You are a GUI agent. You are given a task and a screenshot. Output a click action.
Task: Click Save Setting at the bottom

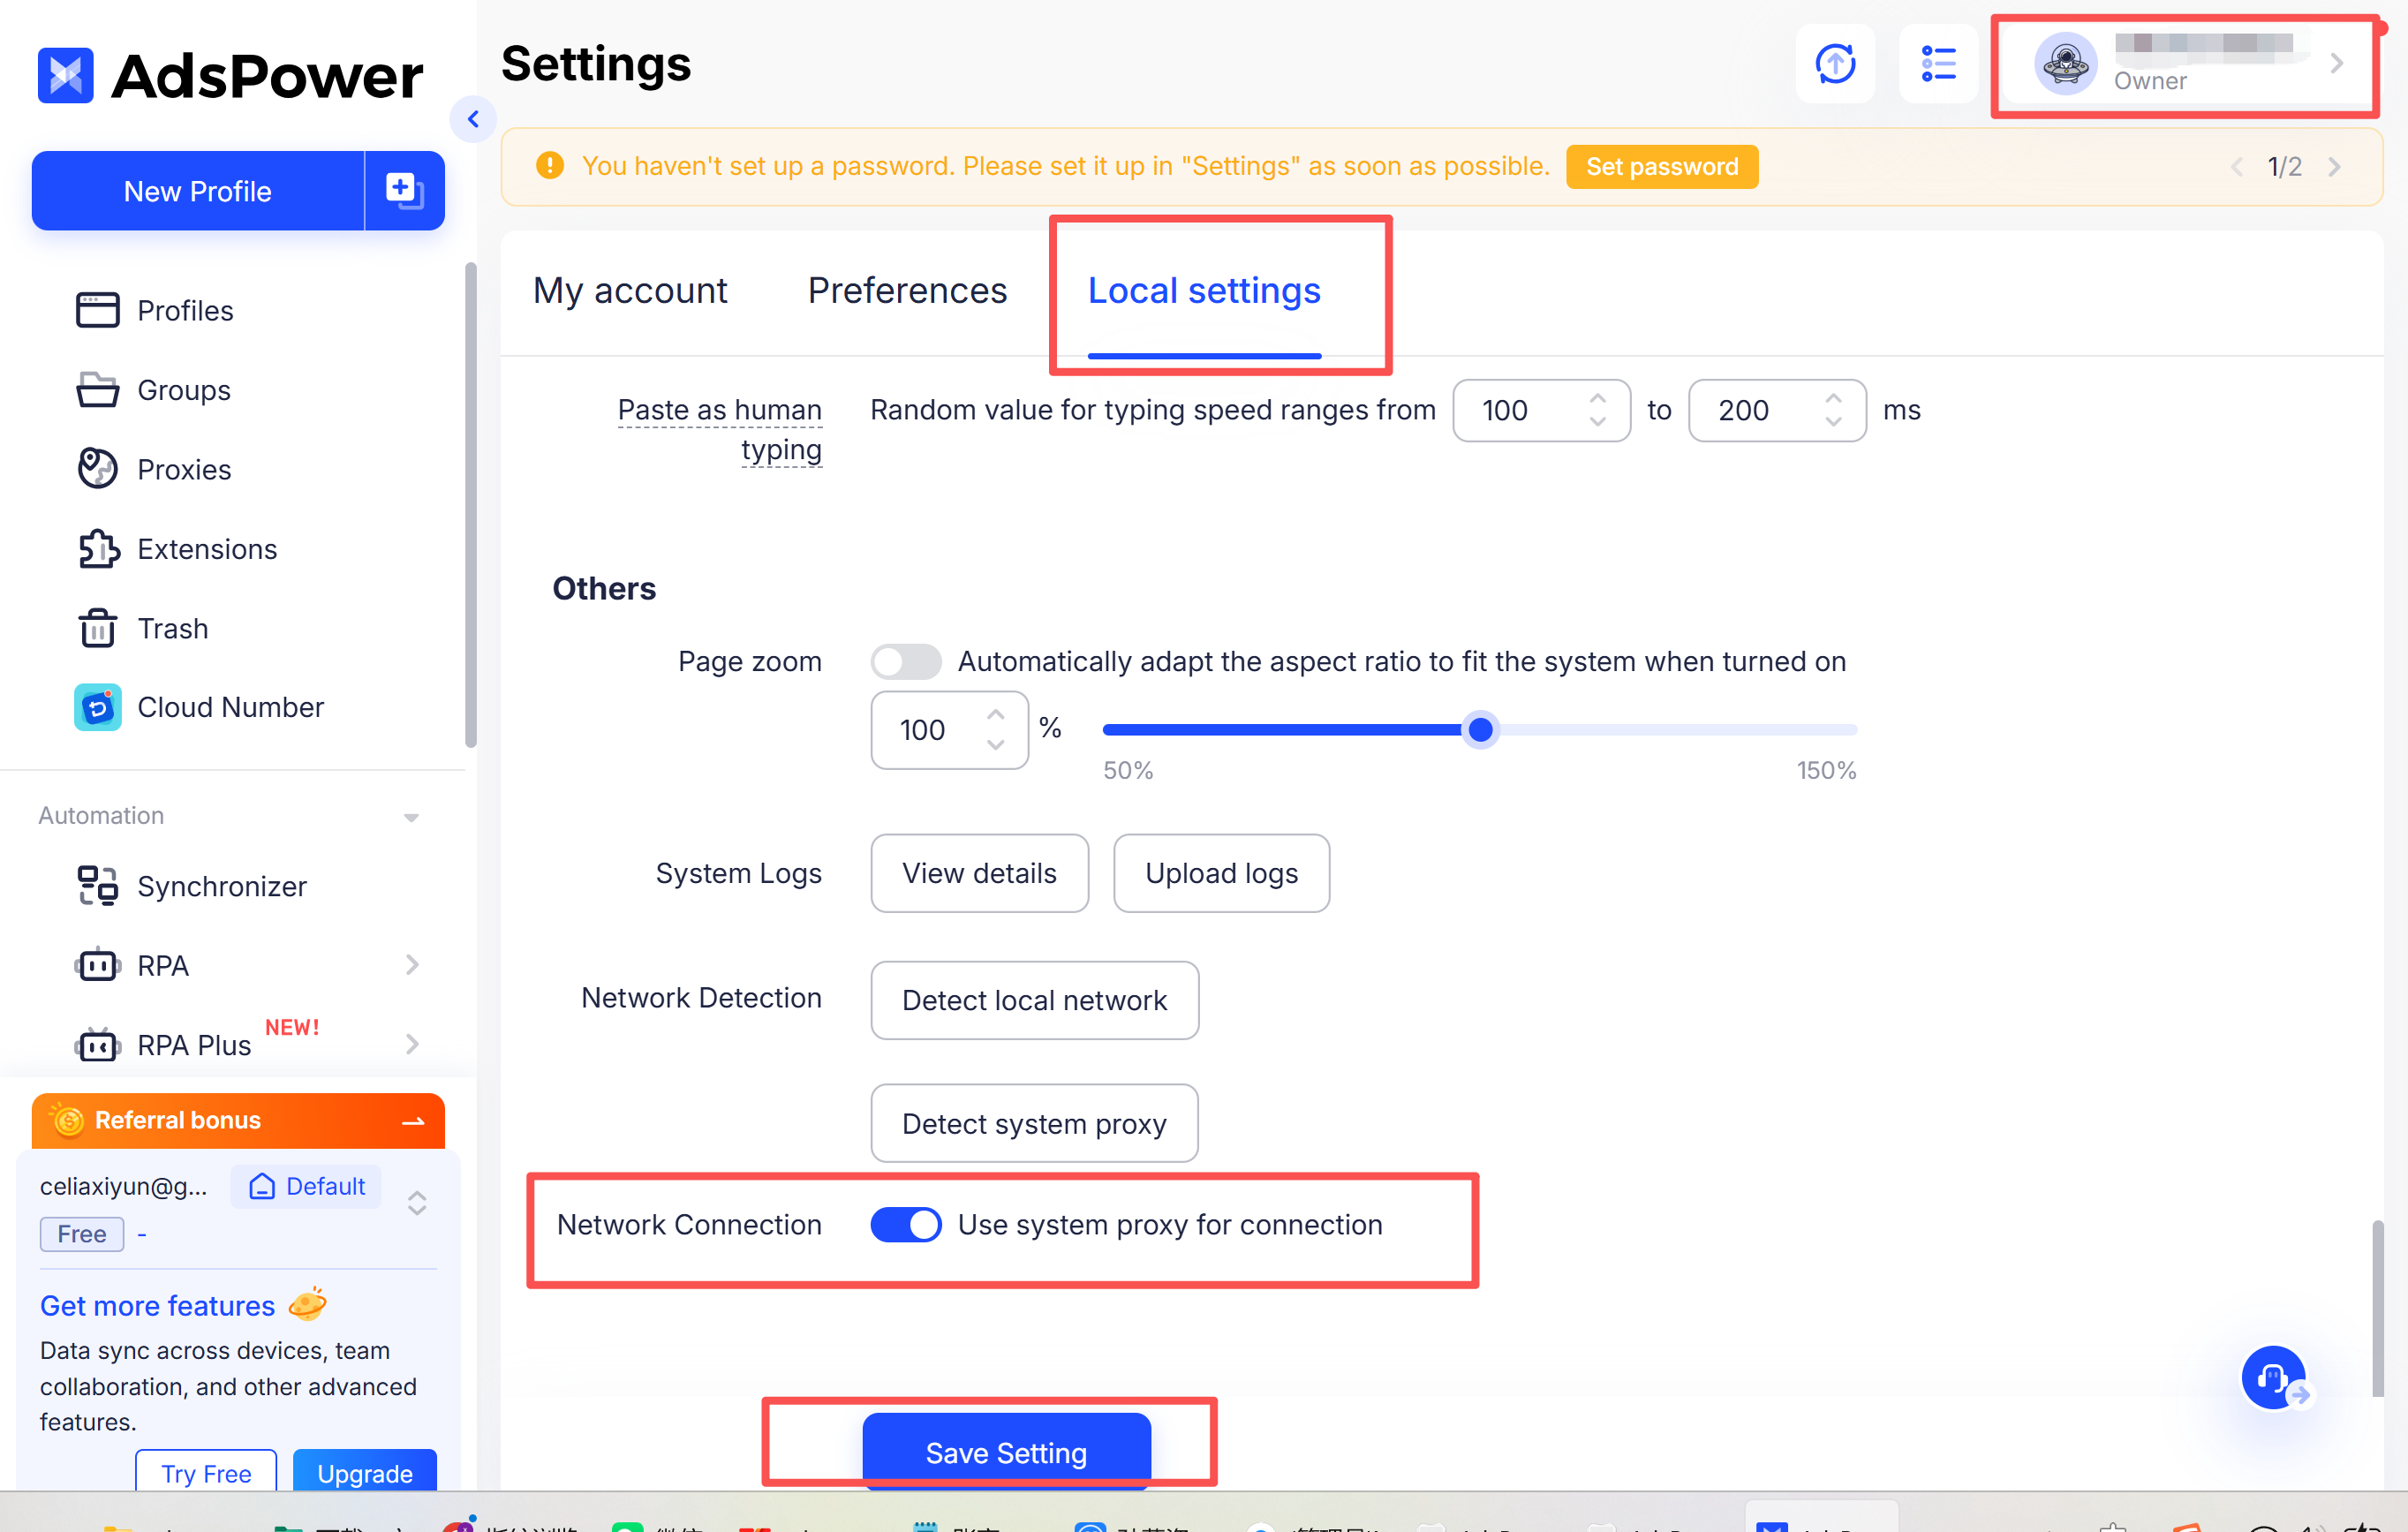coord(1006,1452)
